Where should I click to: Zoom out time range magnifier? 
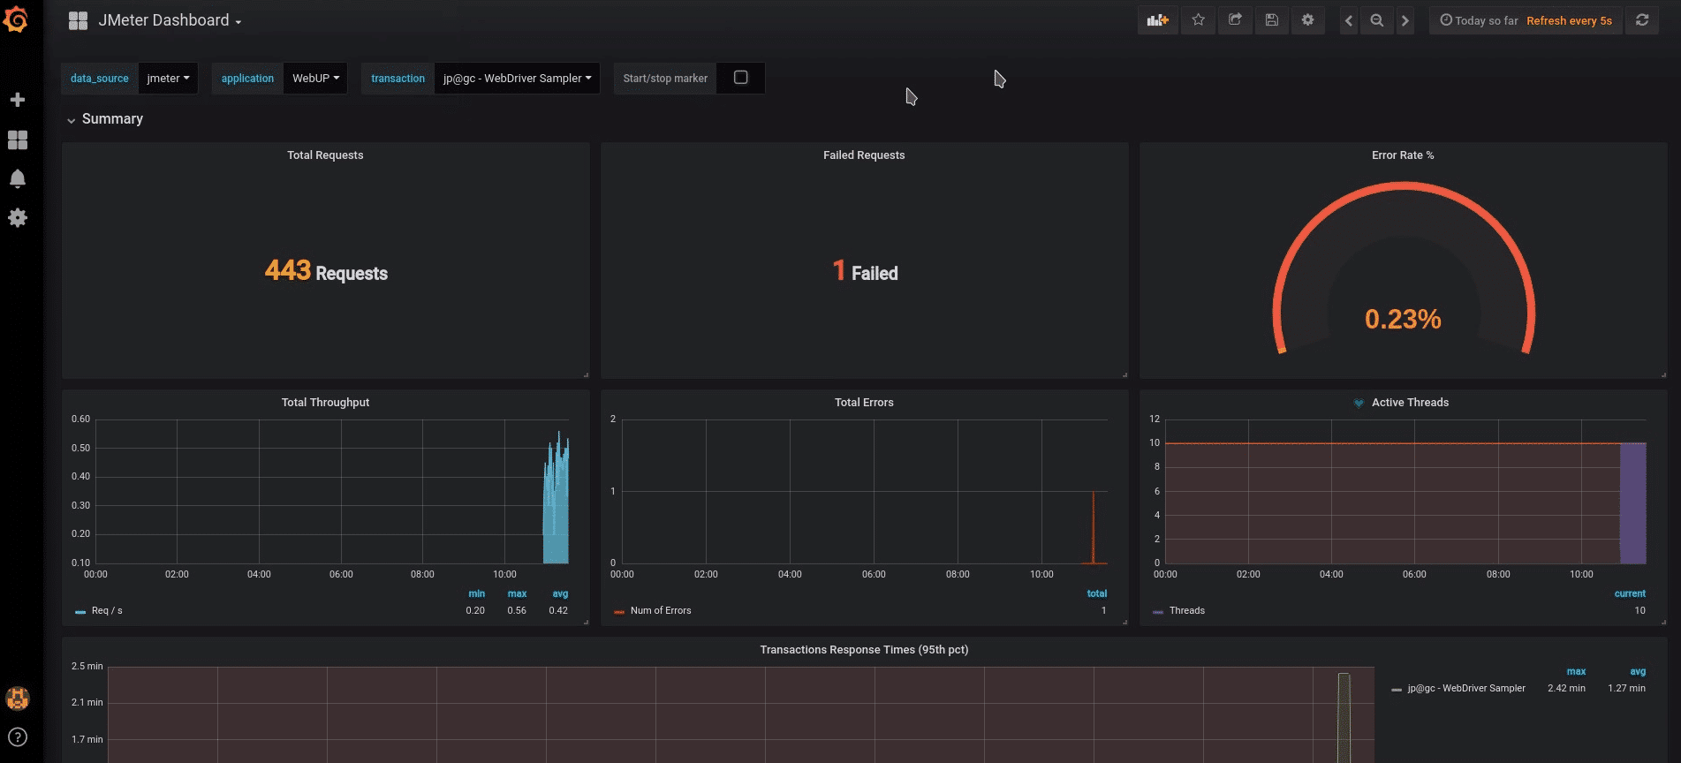[1376, 20]
